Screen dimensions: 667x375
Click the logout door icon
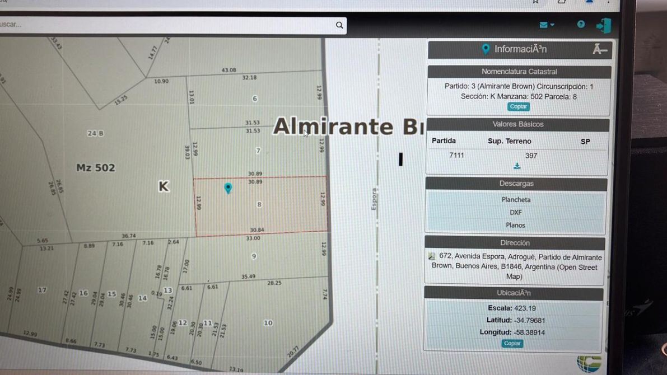tap(603, 25)
